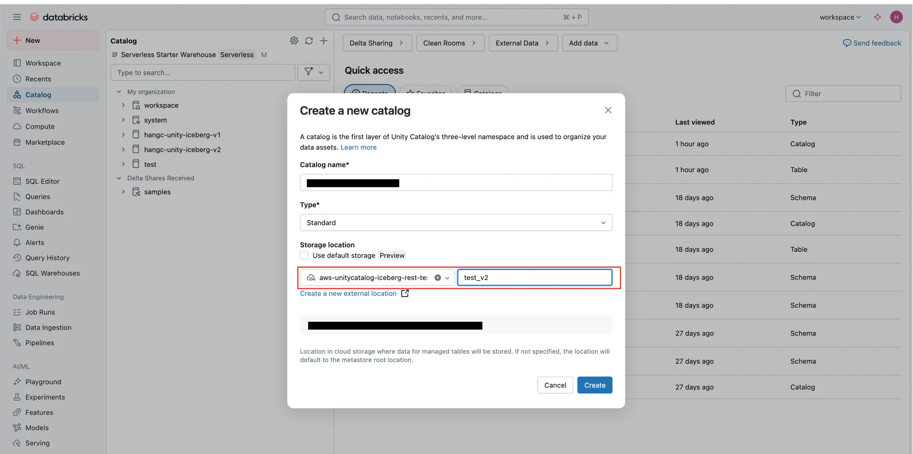Open the user avatar H menu
This screenshot has height=454, width=913.
click(x=896, y=17)
